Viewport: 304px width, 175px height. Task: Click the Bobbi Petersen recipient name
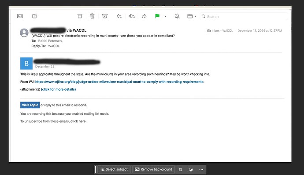click(50, 41)
